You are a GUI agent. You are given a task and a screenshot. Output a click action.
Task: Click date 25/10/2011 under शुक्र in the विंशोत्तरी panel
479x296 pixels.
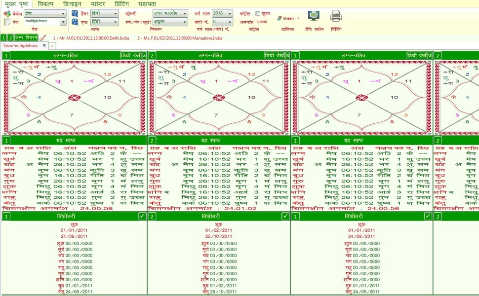(x=219, y=236)
